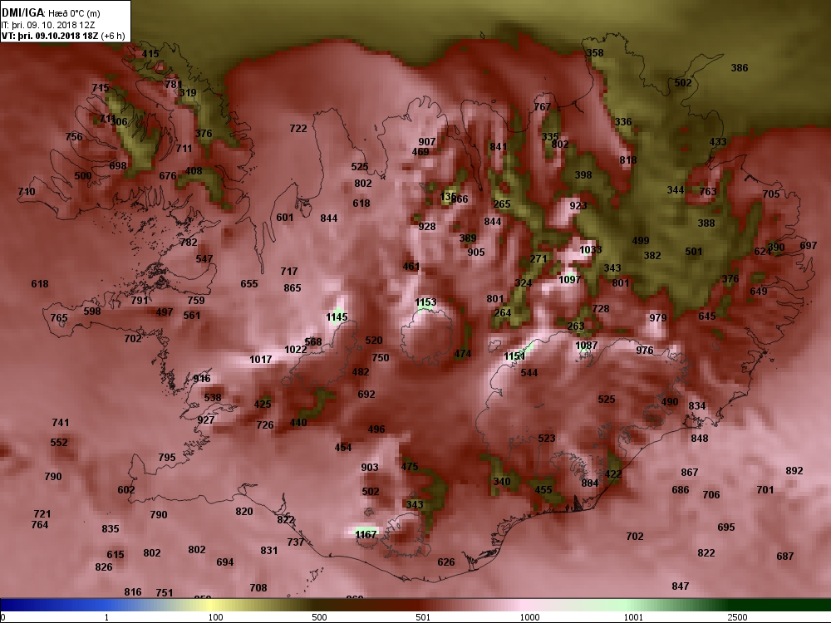831x623 pixels.
Task: Click the map value '1153'
Action: (x=425, y=302)
